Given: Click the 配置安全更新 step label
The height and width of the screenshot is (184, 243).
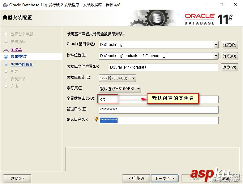Looking at the screenshot, I should click(22, 34).
